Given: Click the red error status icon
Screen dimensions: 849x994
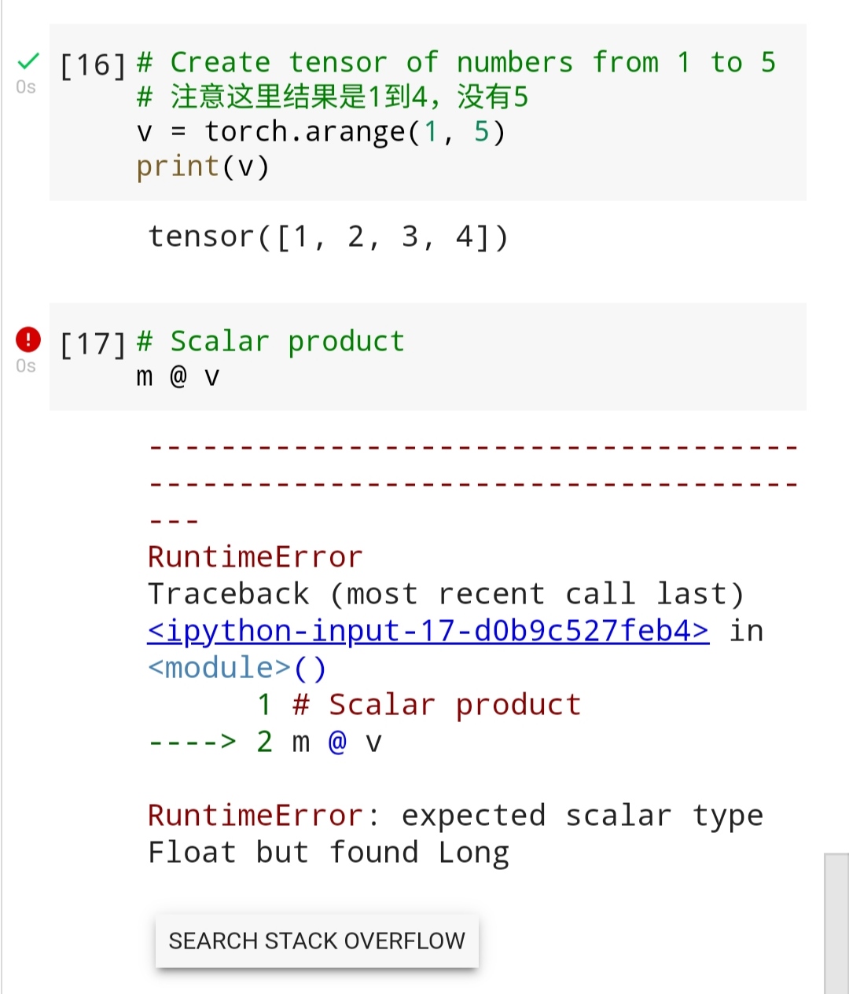Looking at the screenshot, I should (x=28, y=339).
